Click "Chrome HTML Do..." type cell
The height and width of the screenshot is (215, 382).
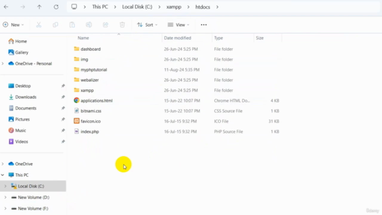[232, 100]
